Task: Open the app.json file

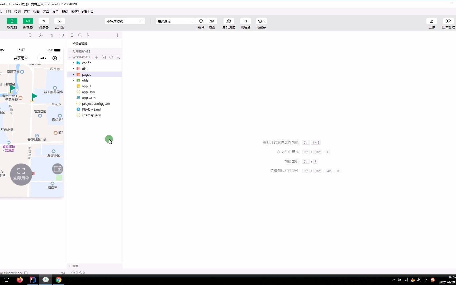Action: point(95,92)
